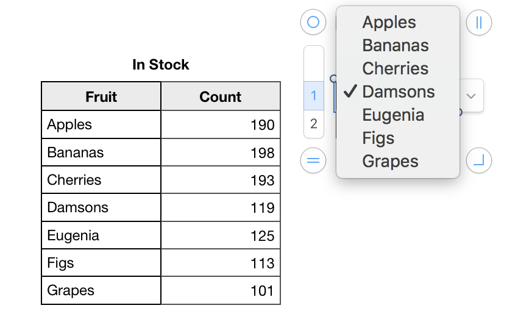
Task: Click the add-row handle with equals sign
Action: pyautogui.click(x=313, y=160)
